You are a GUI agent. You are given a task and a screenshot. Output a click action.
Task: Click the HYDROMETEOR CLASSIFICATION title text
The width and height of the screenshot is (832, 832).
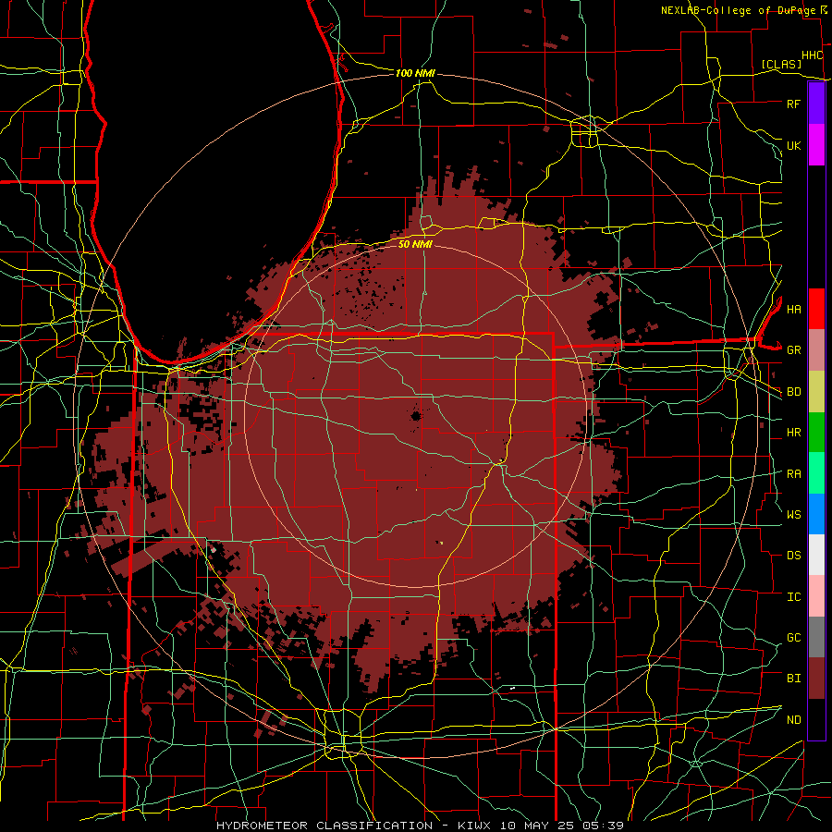(324, 826)
